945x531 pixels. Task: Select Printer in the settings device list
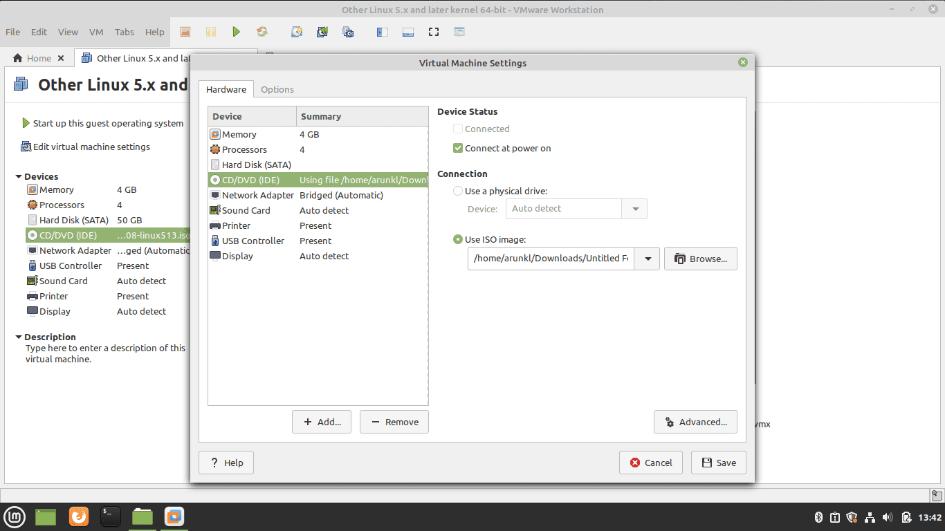(318, 225)
